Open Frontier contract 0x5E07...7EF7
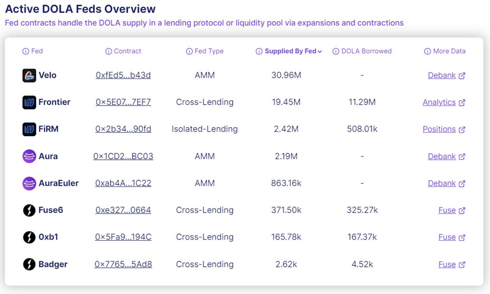This screenshot has width=490, height=294. pos(123,102)
